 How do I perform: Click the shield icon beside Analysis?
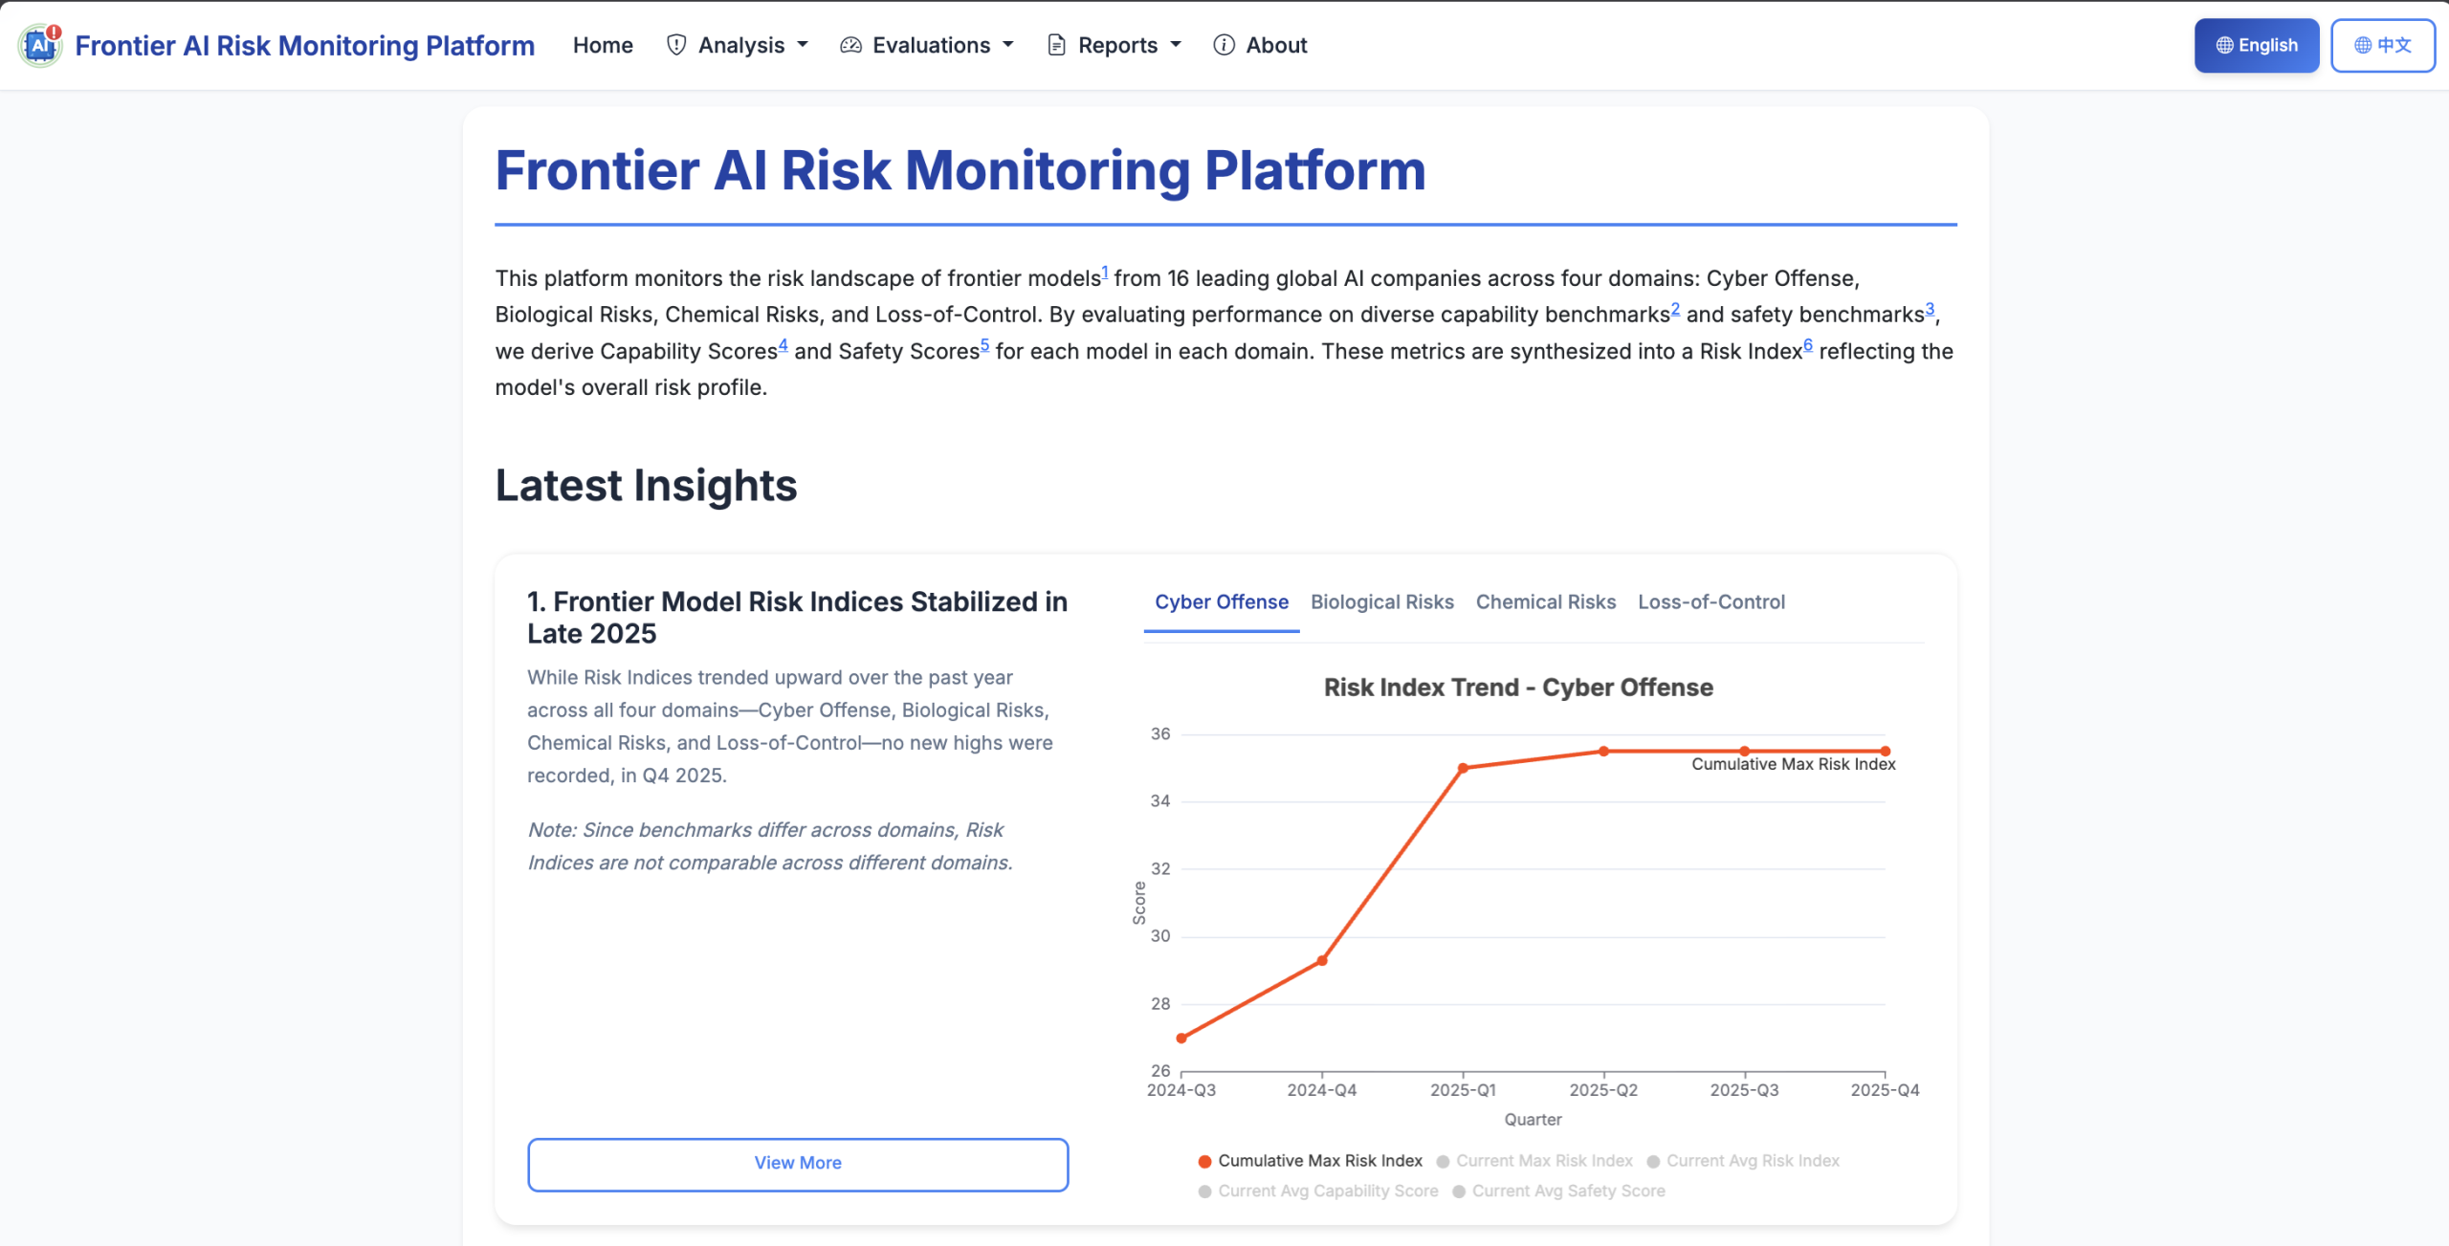(676, 45)
